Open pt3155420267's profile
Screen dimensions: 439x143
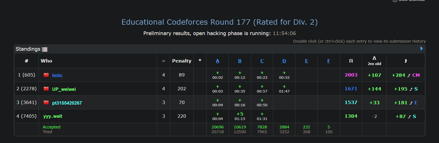point(67,103)
